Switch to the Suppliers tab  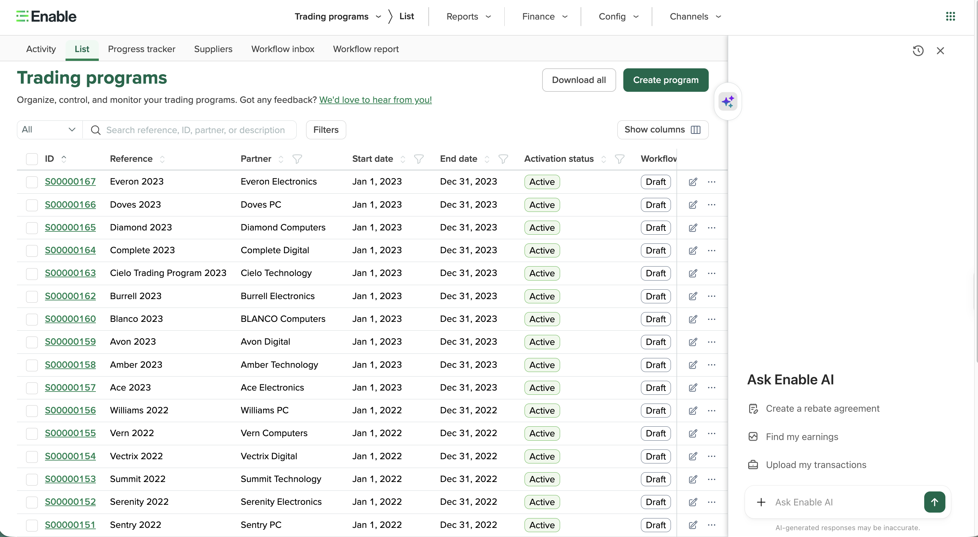[x=213, y=49]
